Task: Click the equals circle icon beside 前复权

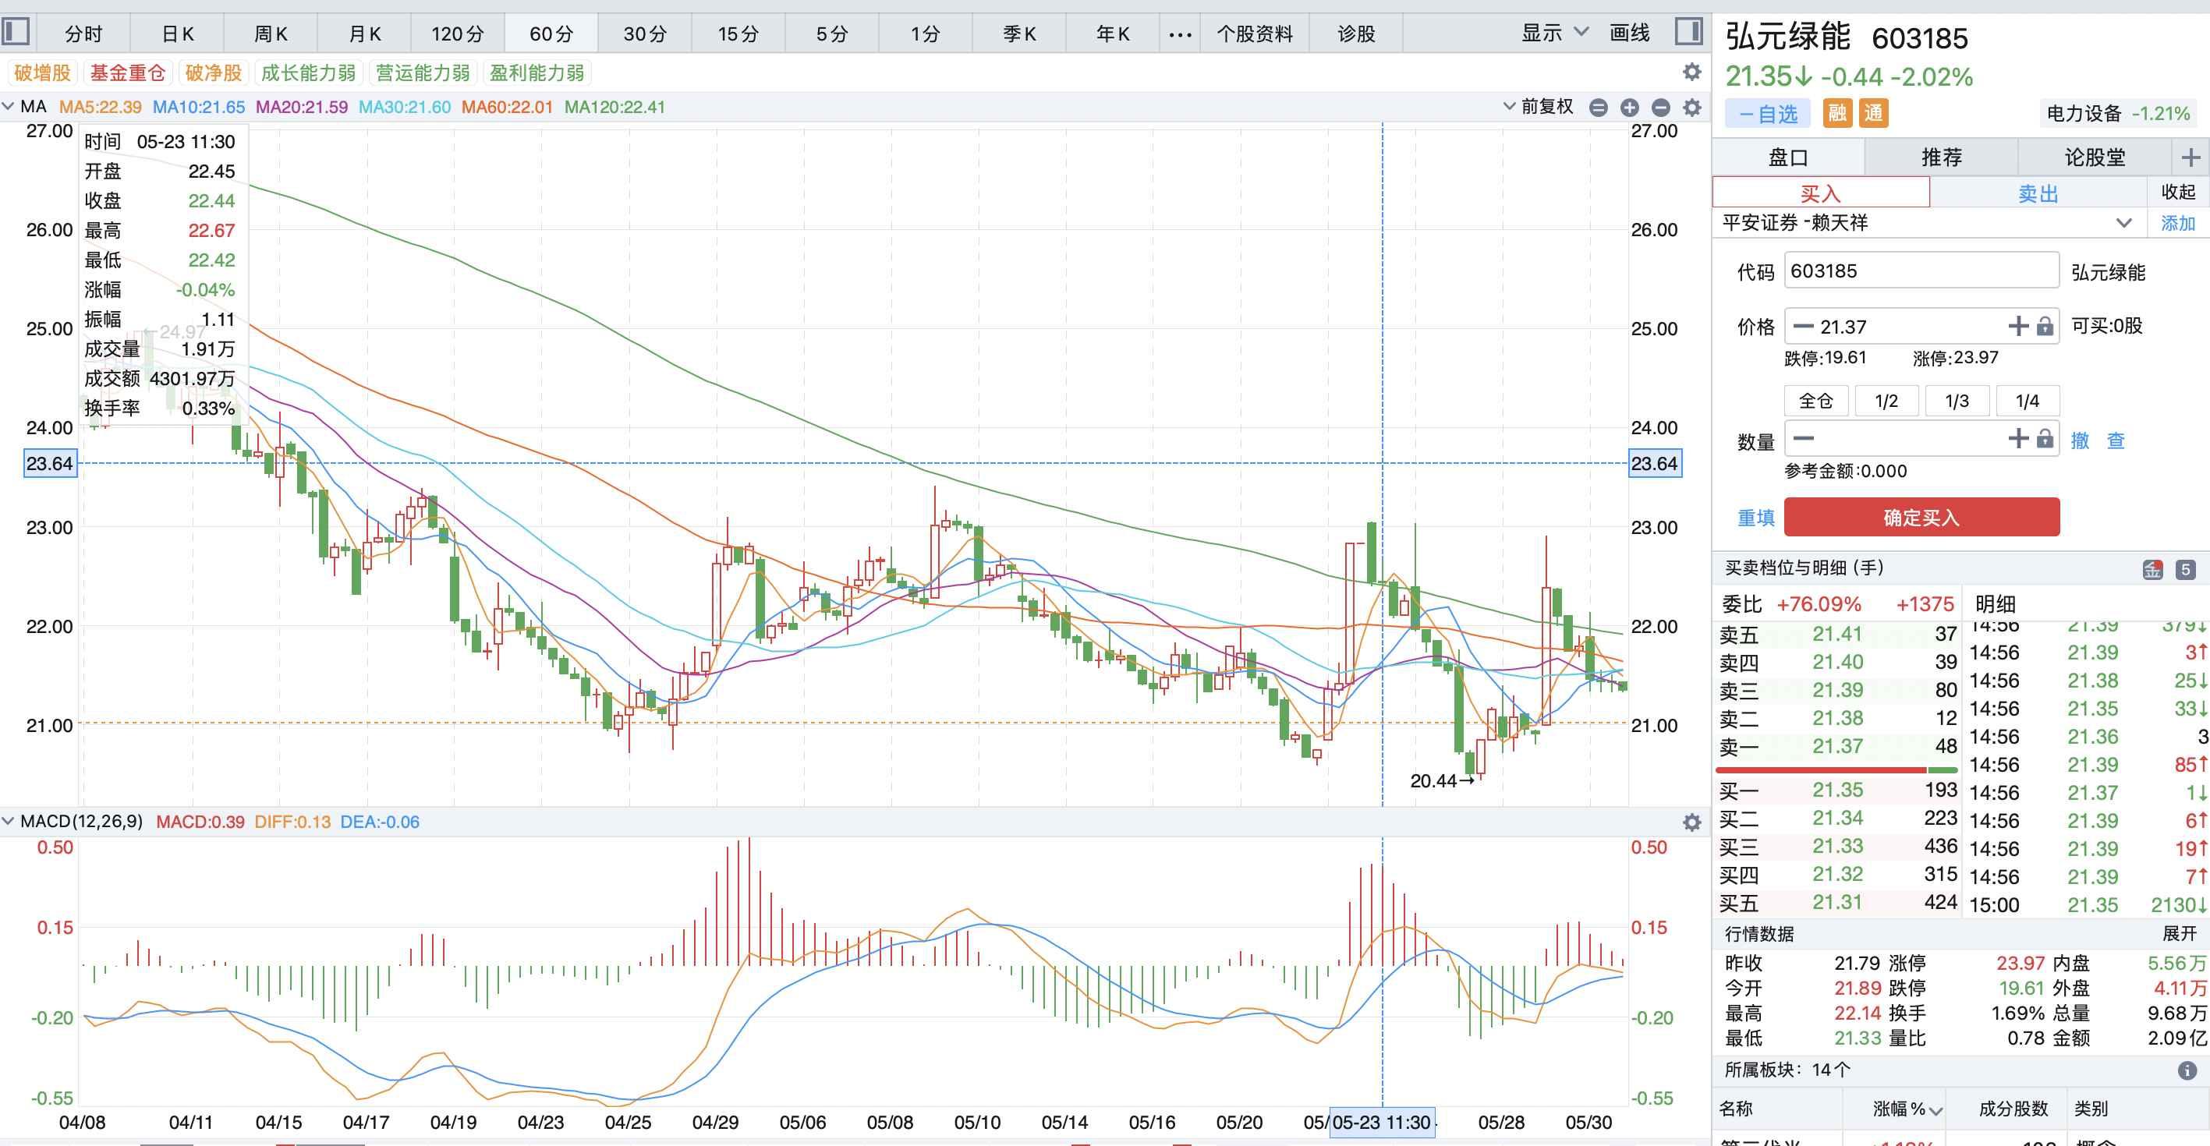Action: click(1597, 108)
